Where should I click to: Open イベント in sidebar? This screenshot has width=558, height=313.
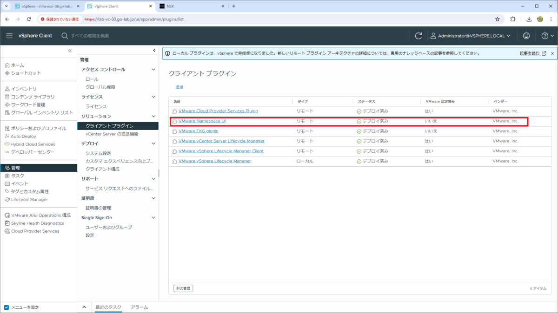[x=20, y=184]
